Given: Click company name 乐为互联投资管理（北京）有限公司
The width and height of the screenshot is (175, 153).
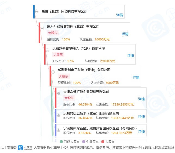Looking at the screenshot, I should 73,26.
